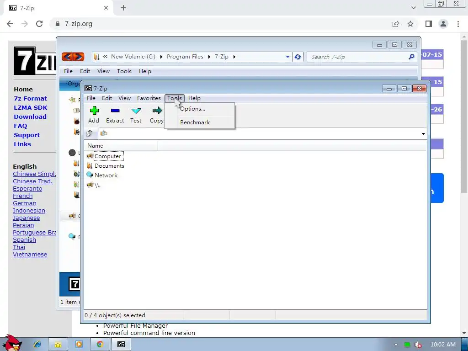Open 7-Zip View menu
The width and height of the screenshot is (468, 351).
click(x=124, y=98)
